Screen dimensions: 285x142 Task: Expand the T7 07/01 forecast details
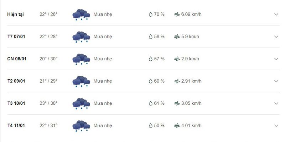[276, 37]
